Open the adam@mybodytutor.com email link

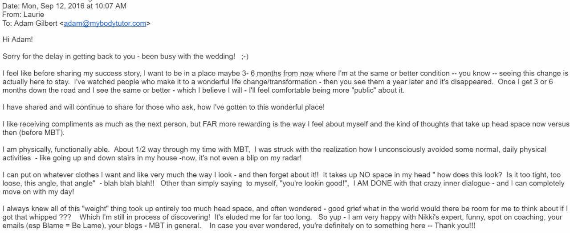(105, 24)
